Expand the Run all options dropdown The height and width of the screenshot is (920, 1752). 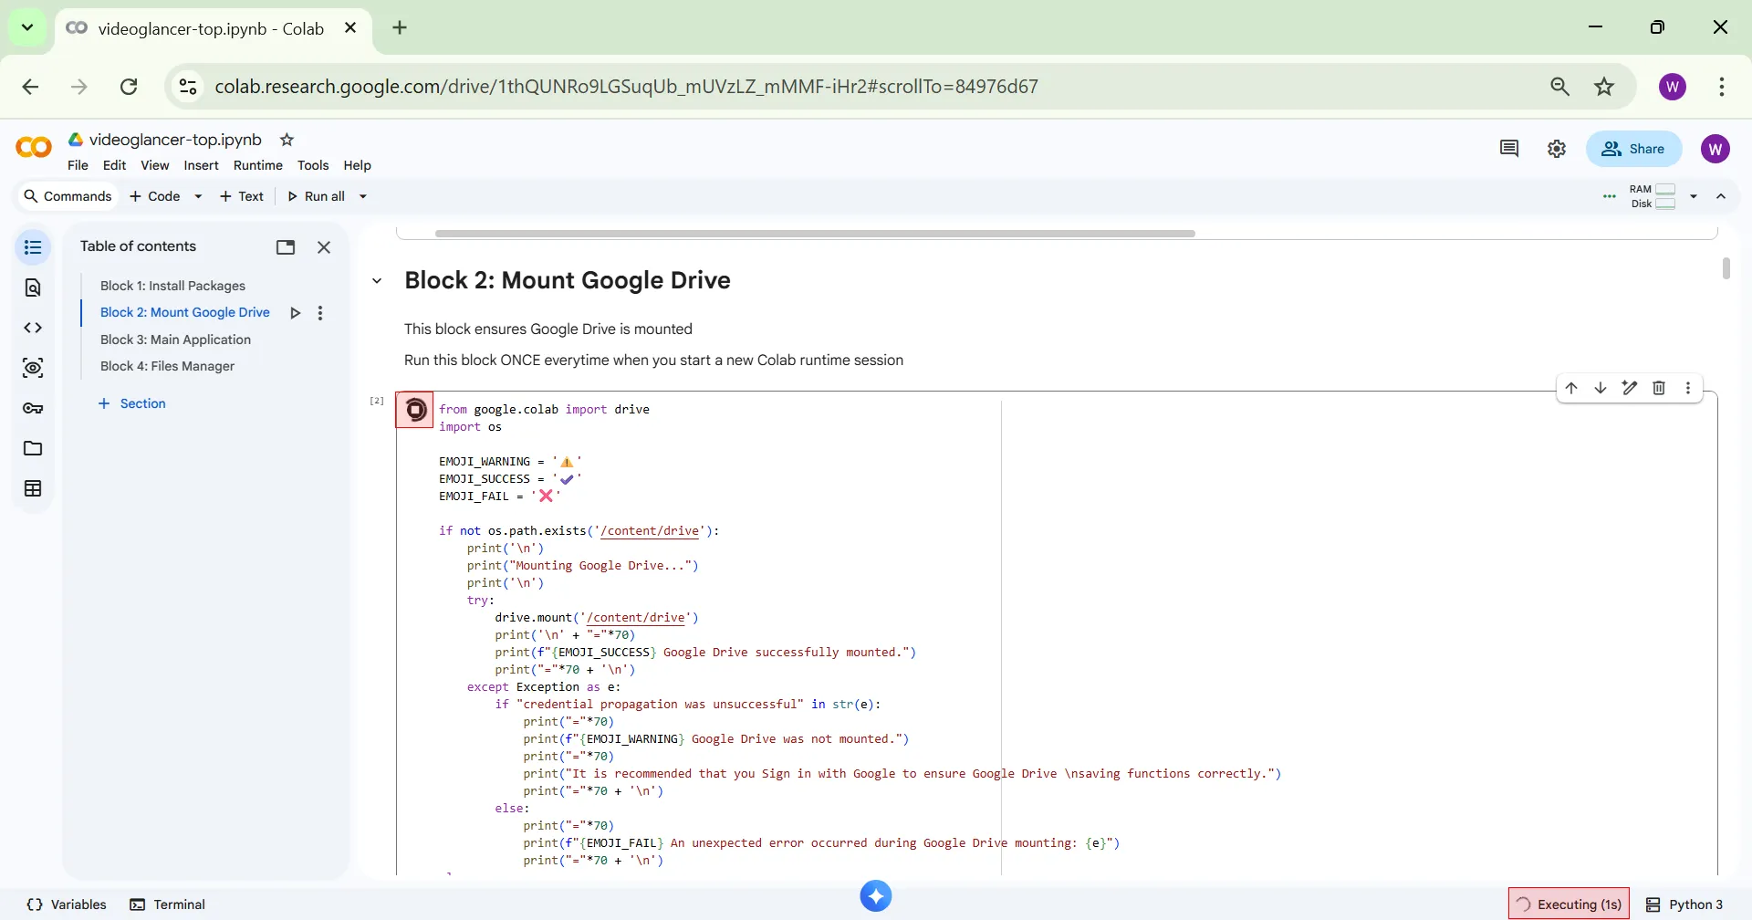(362, 196)
